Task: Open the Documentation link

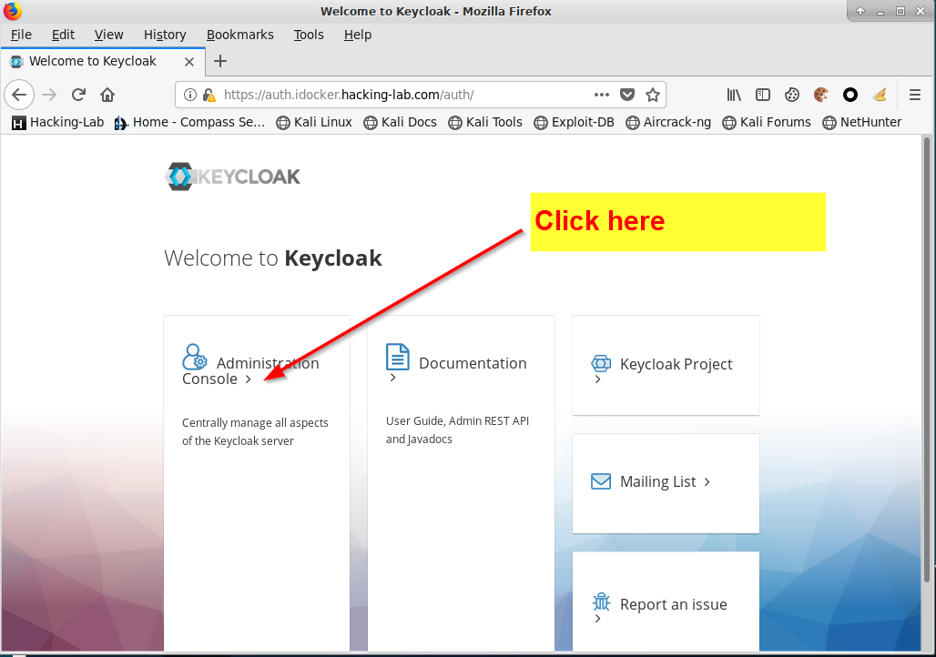Action: click(x=473, y=363)
